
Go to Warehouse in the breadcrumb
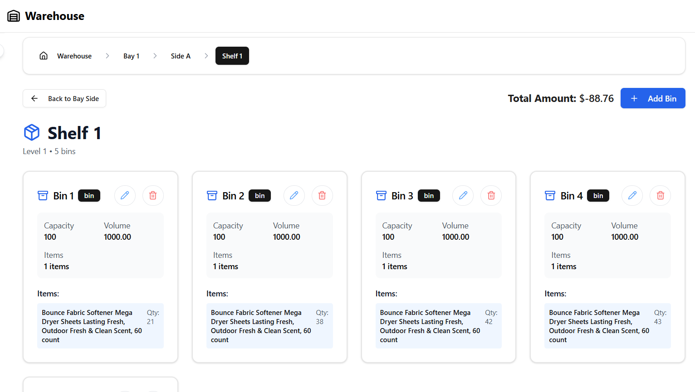pyautogui.click(x=74, y=56)
